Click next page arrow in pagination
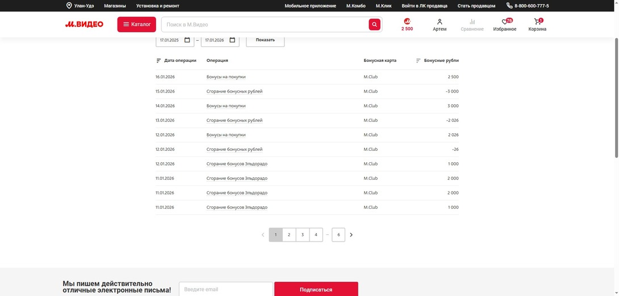Screen dimensions: 619x296 (x=352, y=235)
